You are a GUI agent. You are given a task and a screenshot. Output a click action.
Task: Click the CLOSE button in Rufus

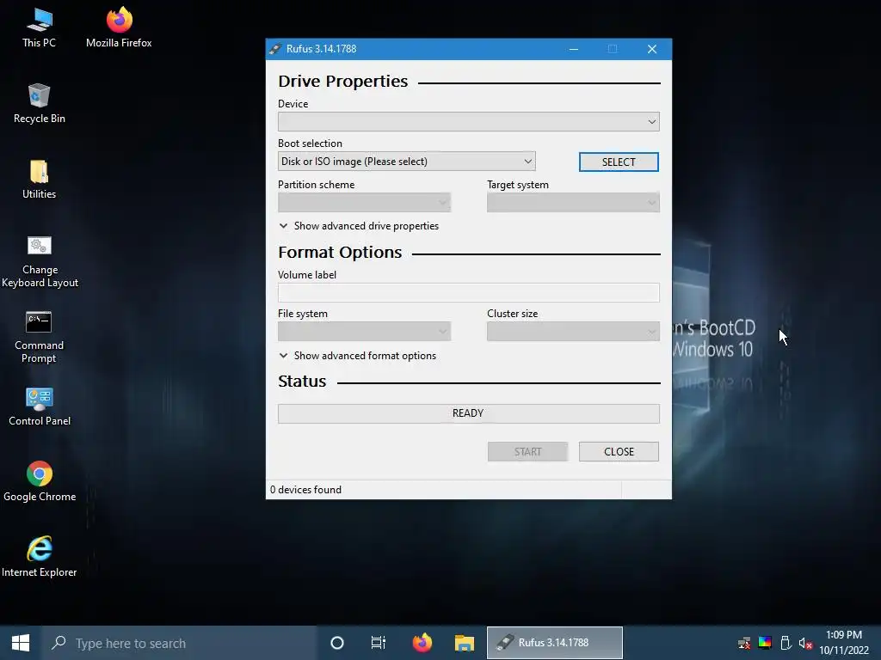pyautogui.click(x=619, y=452)
